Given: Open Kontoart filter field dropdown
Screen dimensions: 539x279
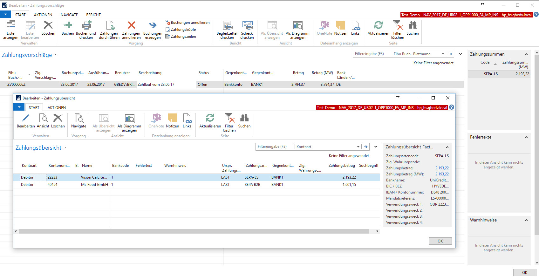Looking at the screenshot, I should coord(358,147).
